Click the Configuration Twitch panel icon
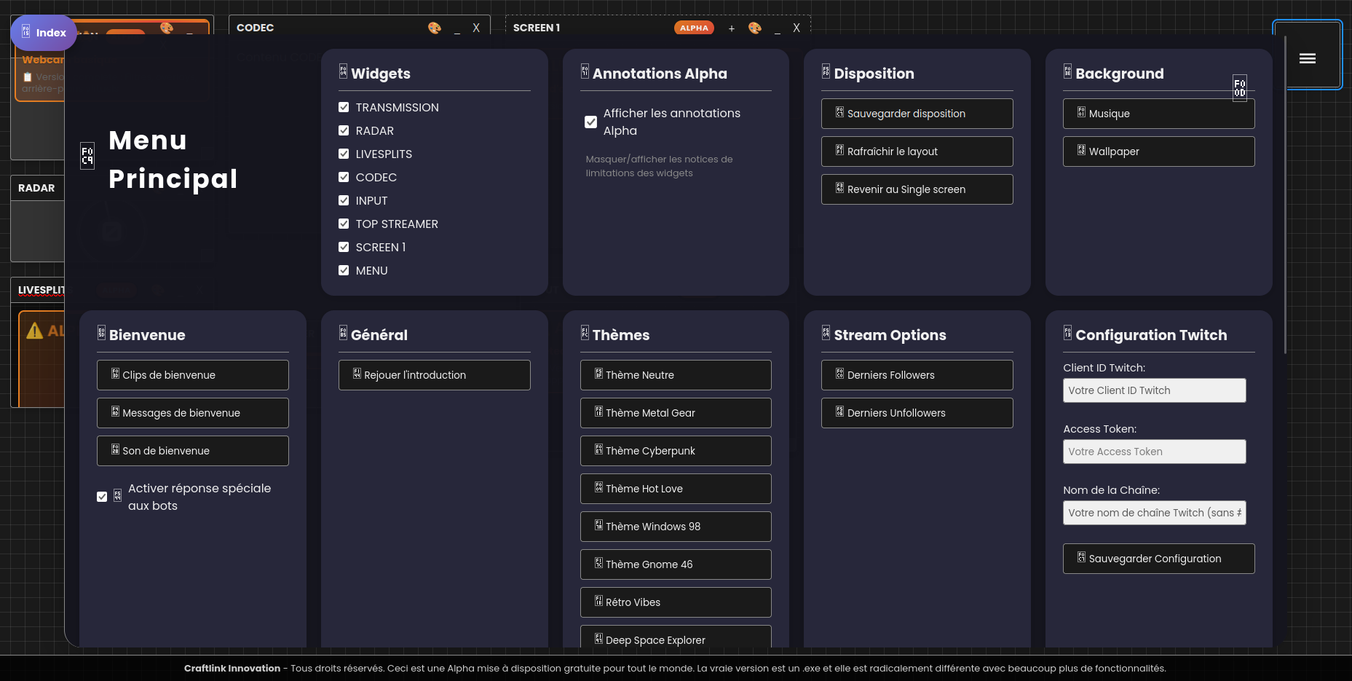 (1067, 332)
